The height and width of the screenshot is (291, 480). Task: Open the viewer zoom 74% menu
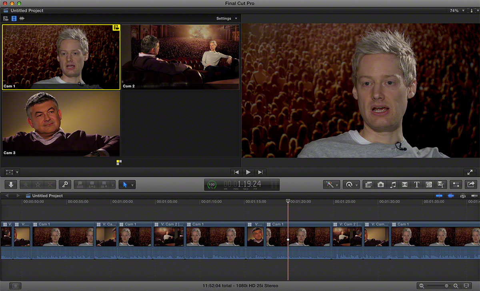pyautogui.click(x=457, y=11)
